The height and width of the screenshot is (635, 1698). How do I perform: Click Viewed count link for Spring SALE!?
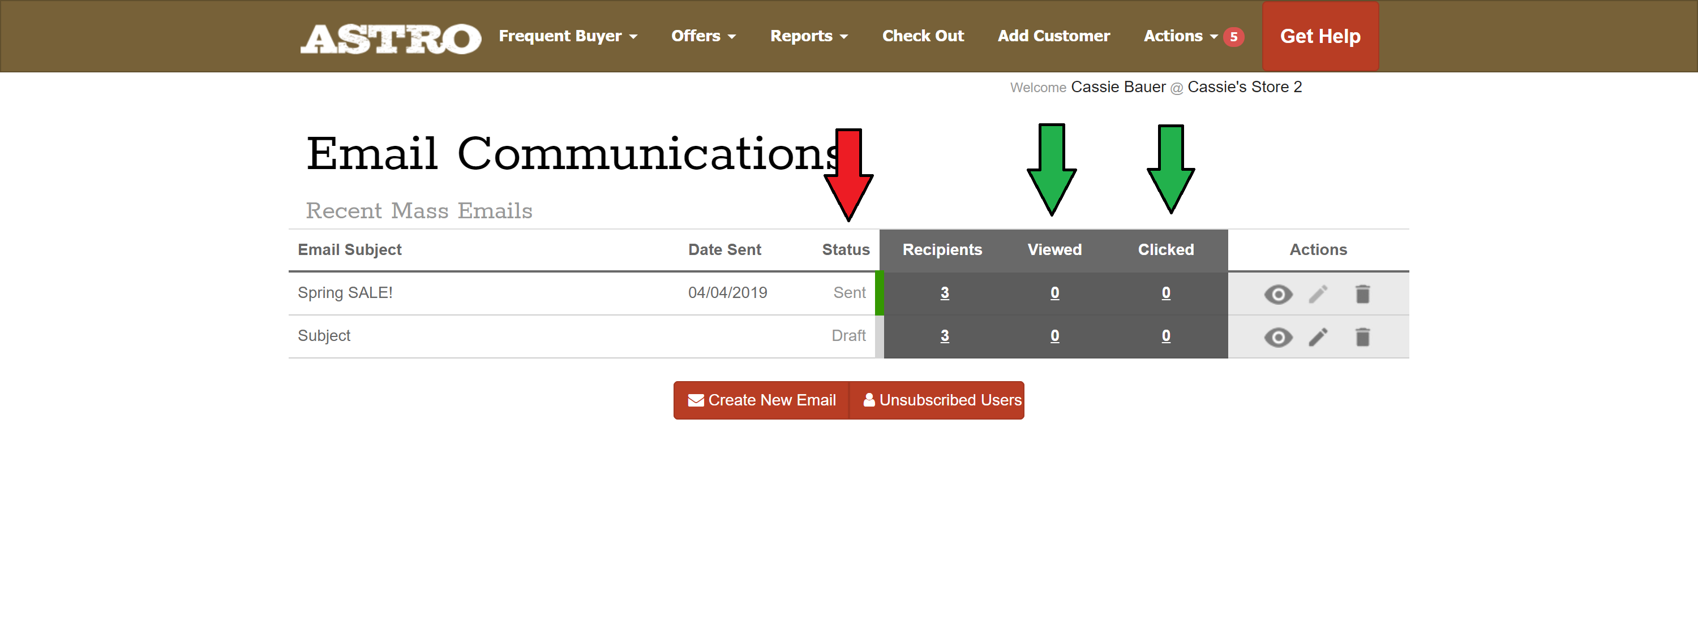coord(1054,292)
